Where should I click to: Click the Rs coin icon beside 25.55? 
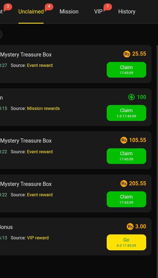(x=127, y=54)
